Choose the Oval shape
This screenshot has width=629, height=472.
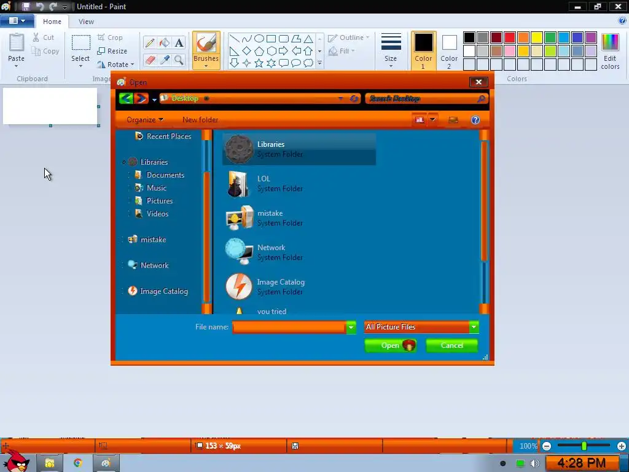[259, 39]
